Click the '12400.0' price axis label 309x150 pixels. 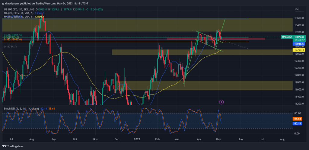(x=299, y=61)
